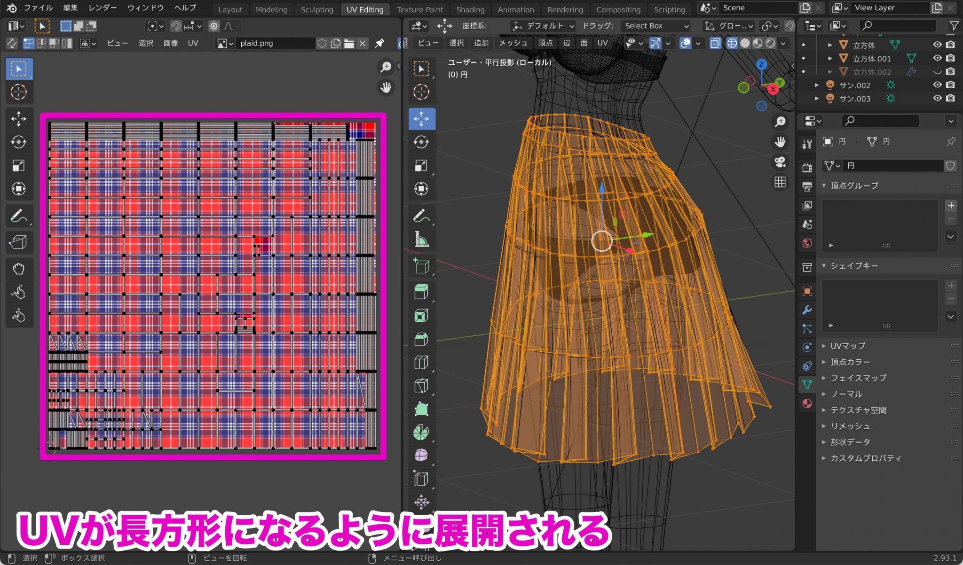Open the Object Data Properties tab

[x=807, y=385]
